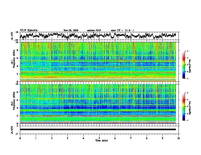This screenshot has width=201, height=155.
Task: Click the time axis tick label "4"
Action: [x=83, y=138]
